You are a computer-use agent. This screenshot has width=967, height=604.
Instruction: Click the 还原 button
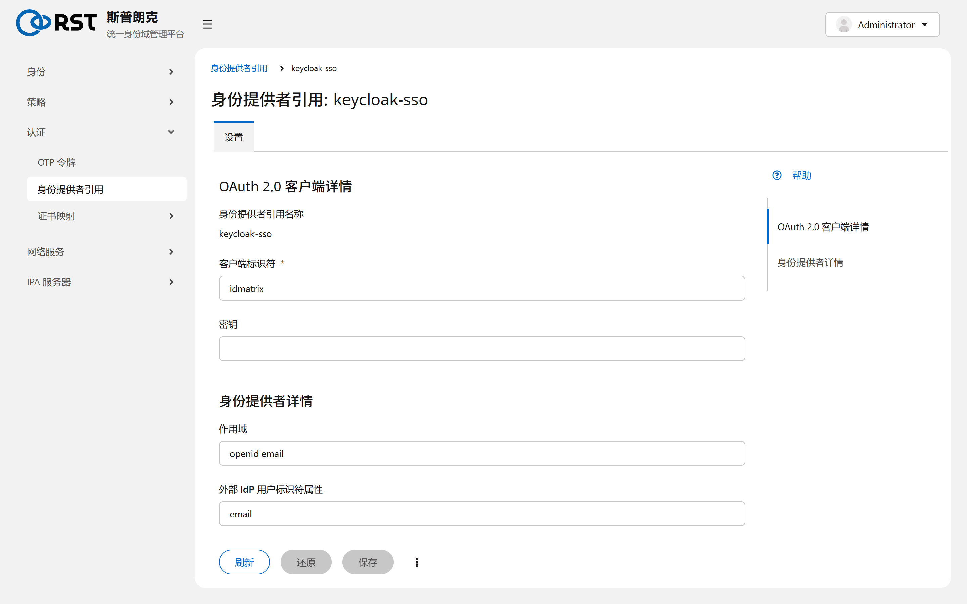306,562
